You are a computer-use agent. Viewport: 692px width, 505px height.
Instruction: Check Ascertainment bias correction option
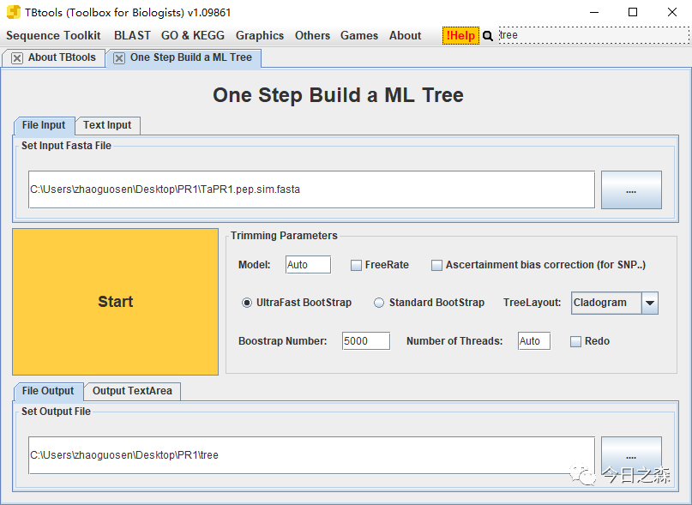(x=436, y=265)
